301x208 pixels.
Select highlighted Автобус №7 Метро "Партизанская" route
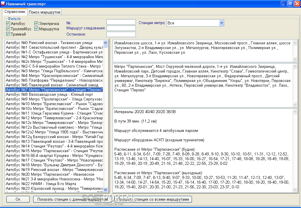54,90
